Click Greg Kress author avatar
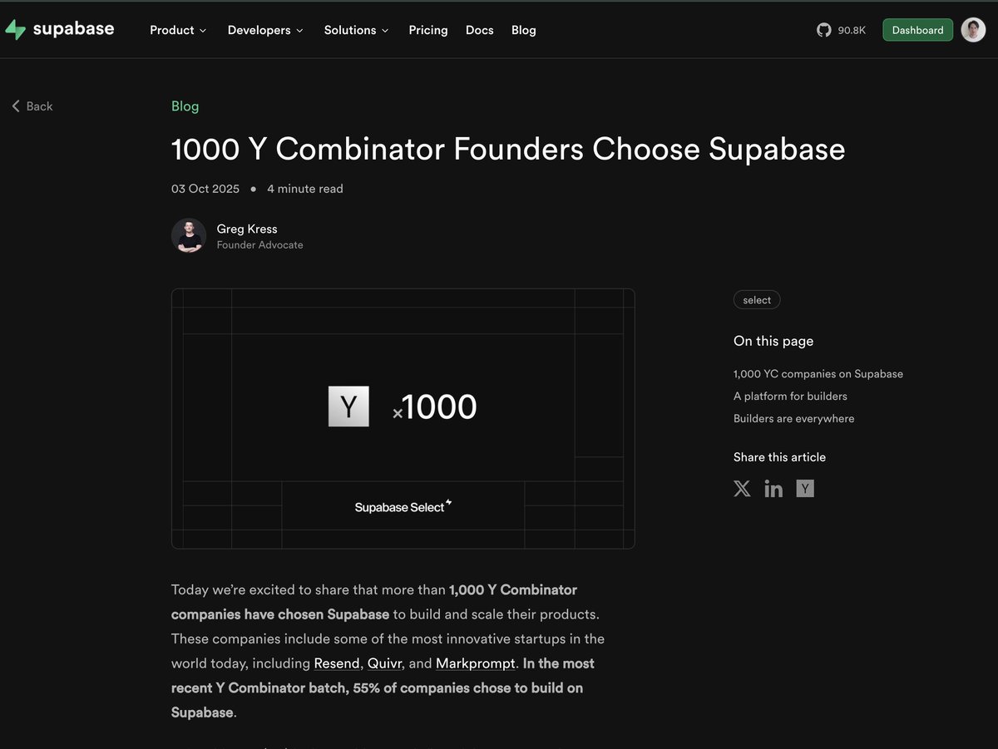 click(189, 236)
